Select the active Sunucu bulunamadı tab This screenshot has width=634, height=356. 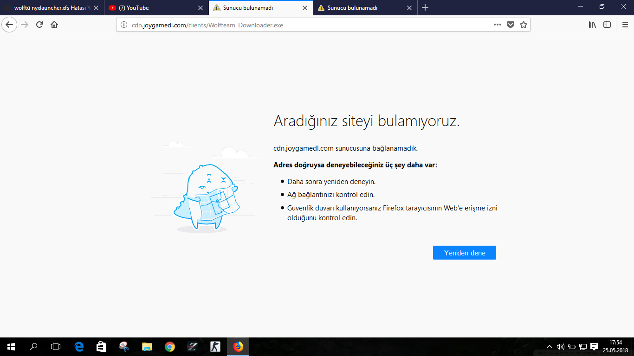tap(260, 8)
